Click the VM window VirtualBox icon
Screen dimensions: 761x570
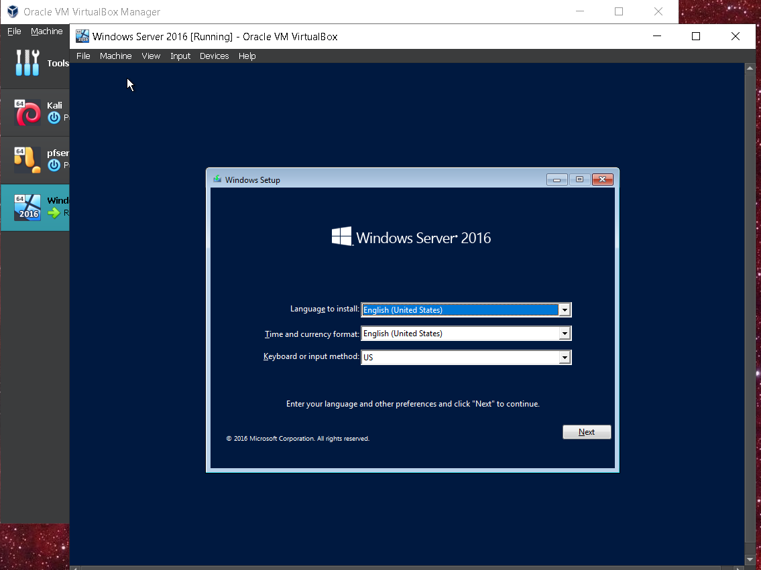(x=82, y=35)
